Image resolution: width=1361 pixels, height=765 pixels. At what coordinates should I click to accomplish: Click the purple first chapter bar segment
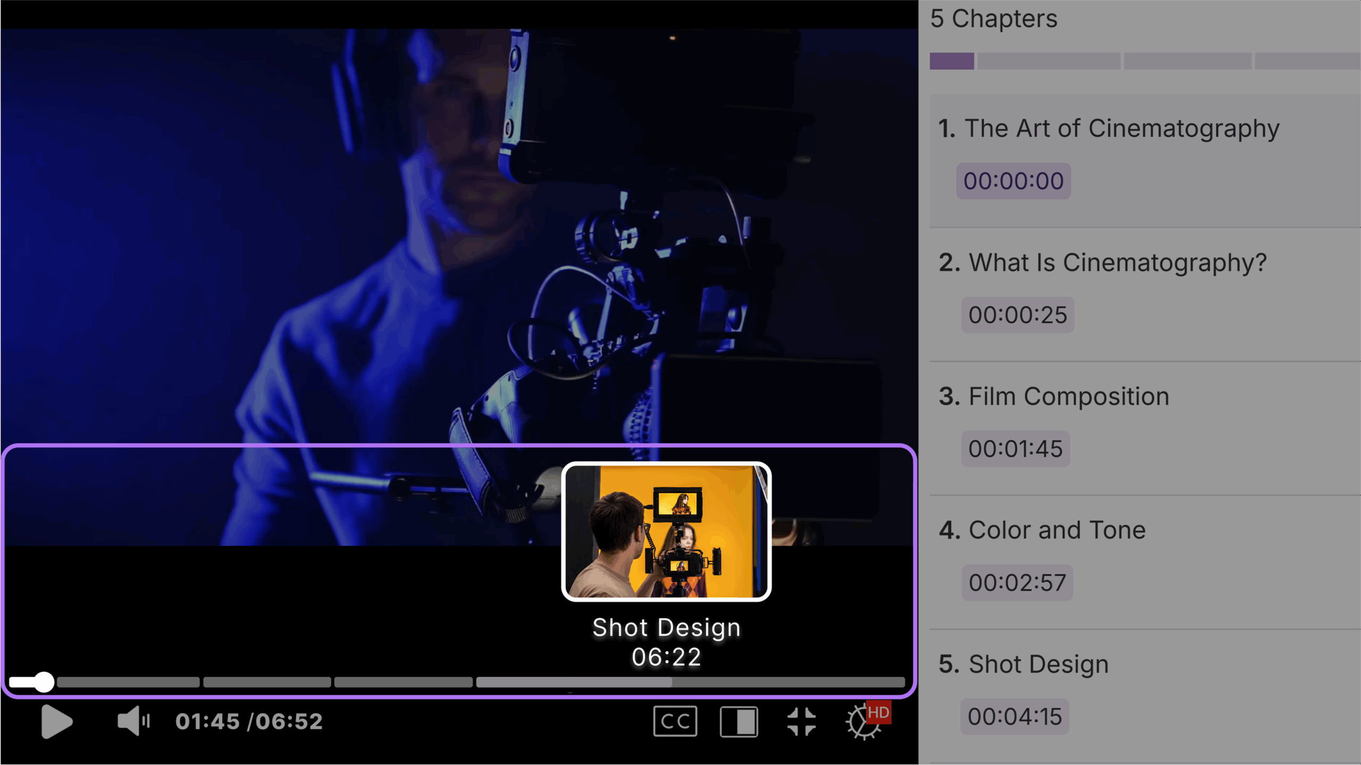pyautogui.click(x=951, y=61)
